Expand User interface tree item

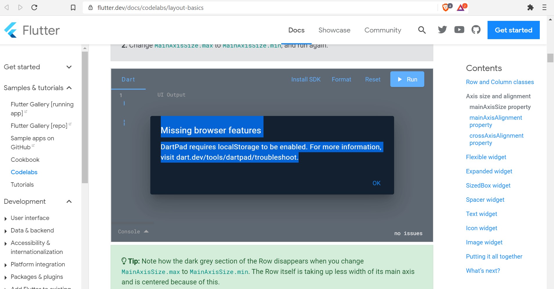click(x=6, y=219)
